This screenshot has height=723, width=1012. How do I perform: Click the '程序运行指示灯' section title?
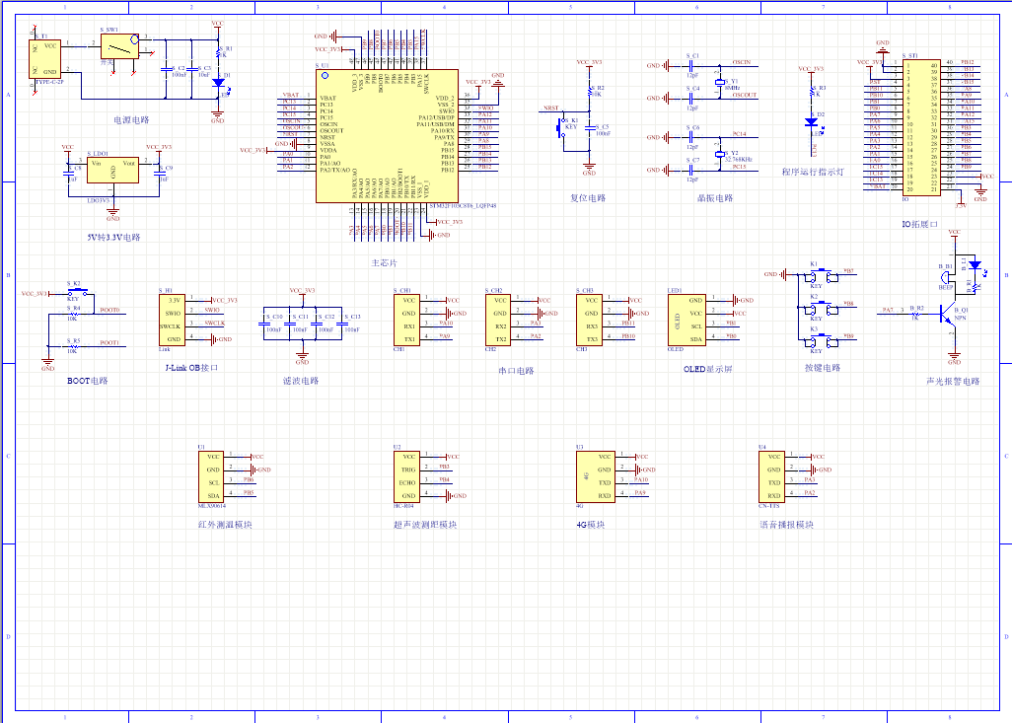813,172
